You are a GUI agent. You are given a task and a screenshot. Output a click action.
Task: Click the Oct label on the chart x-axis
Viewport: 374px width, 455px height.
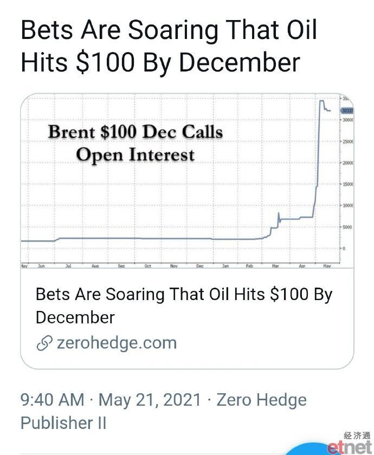tap(147, 266)
